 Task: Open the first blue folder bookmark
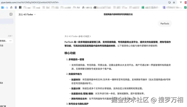pos(3,7)
